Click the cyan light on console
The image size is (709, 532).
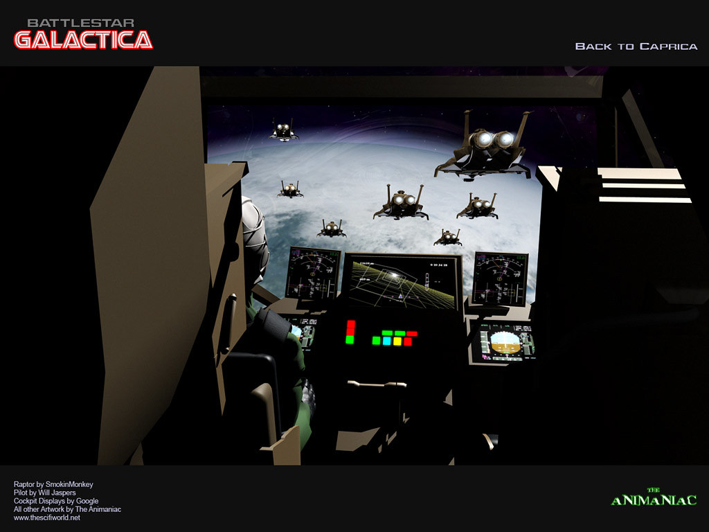coord(386,341)
